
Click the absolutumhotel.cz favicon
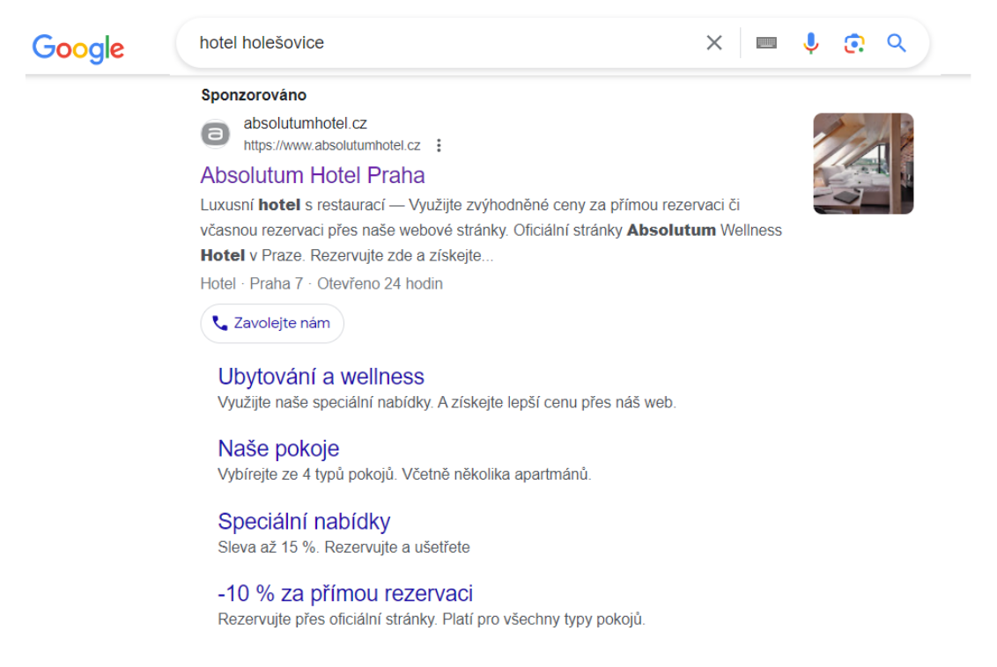coord(216,134)
